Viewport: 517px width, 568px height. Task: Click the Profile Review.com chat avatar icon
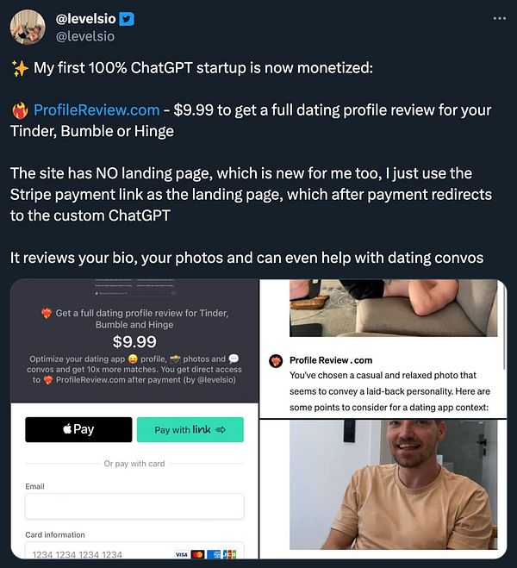(276, 361)
